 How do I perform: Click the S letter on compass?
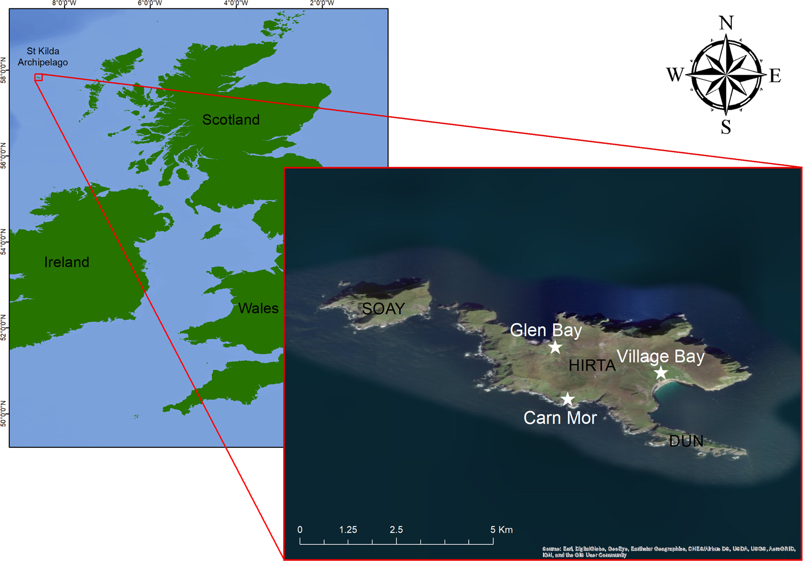pos(726,127)
